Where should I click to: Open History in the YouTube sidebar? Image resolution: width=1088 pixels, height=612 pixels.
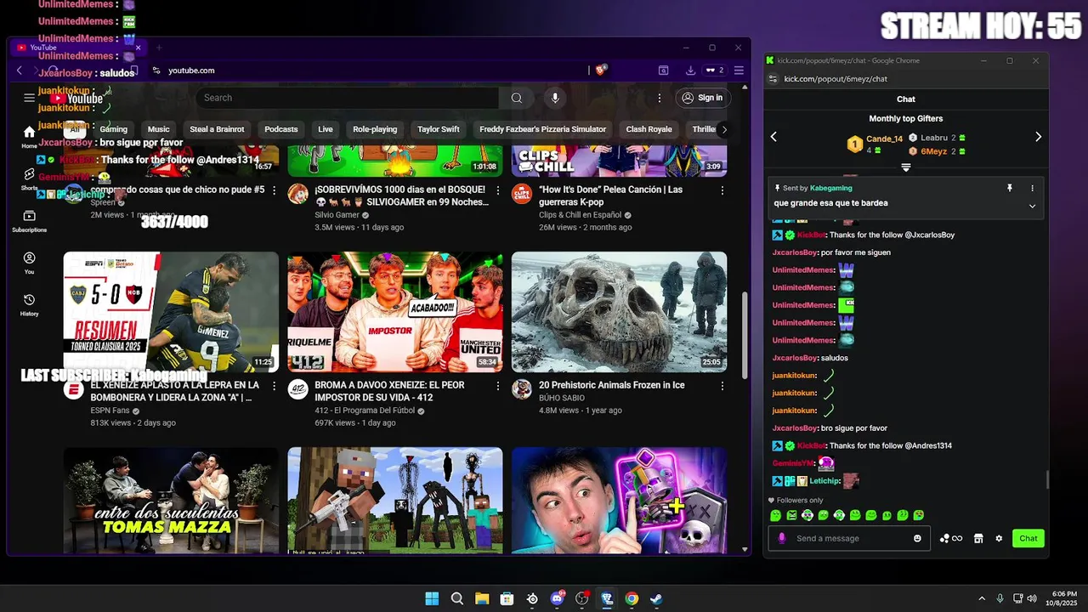tap(30, 304)
